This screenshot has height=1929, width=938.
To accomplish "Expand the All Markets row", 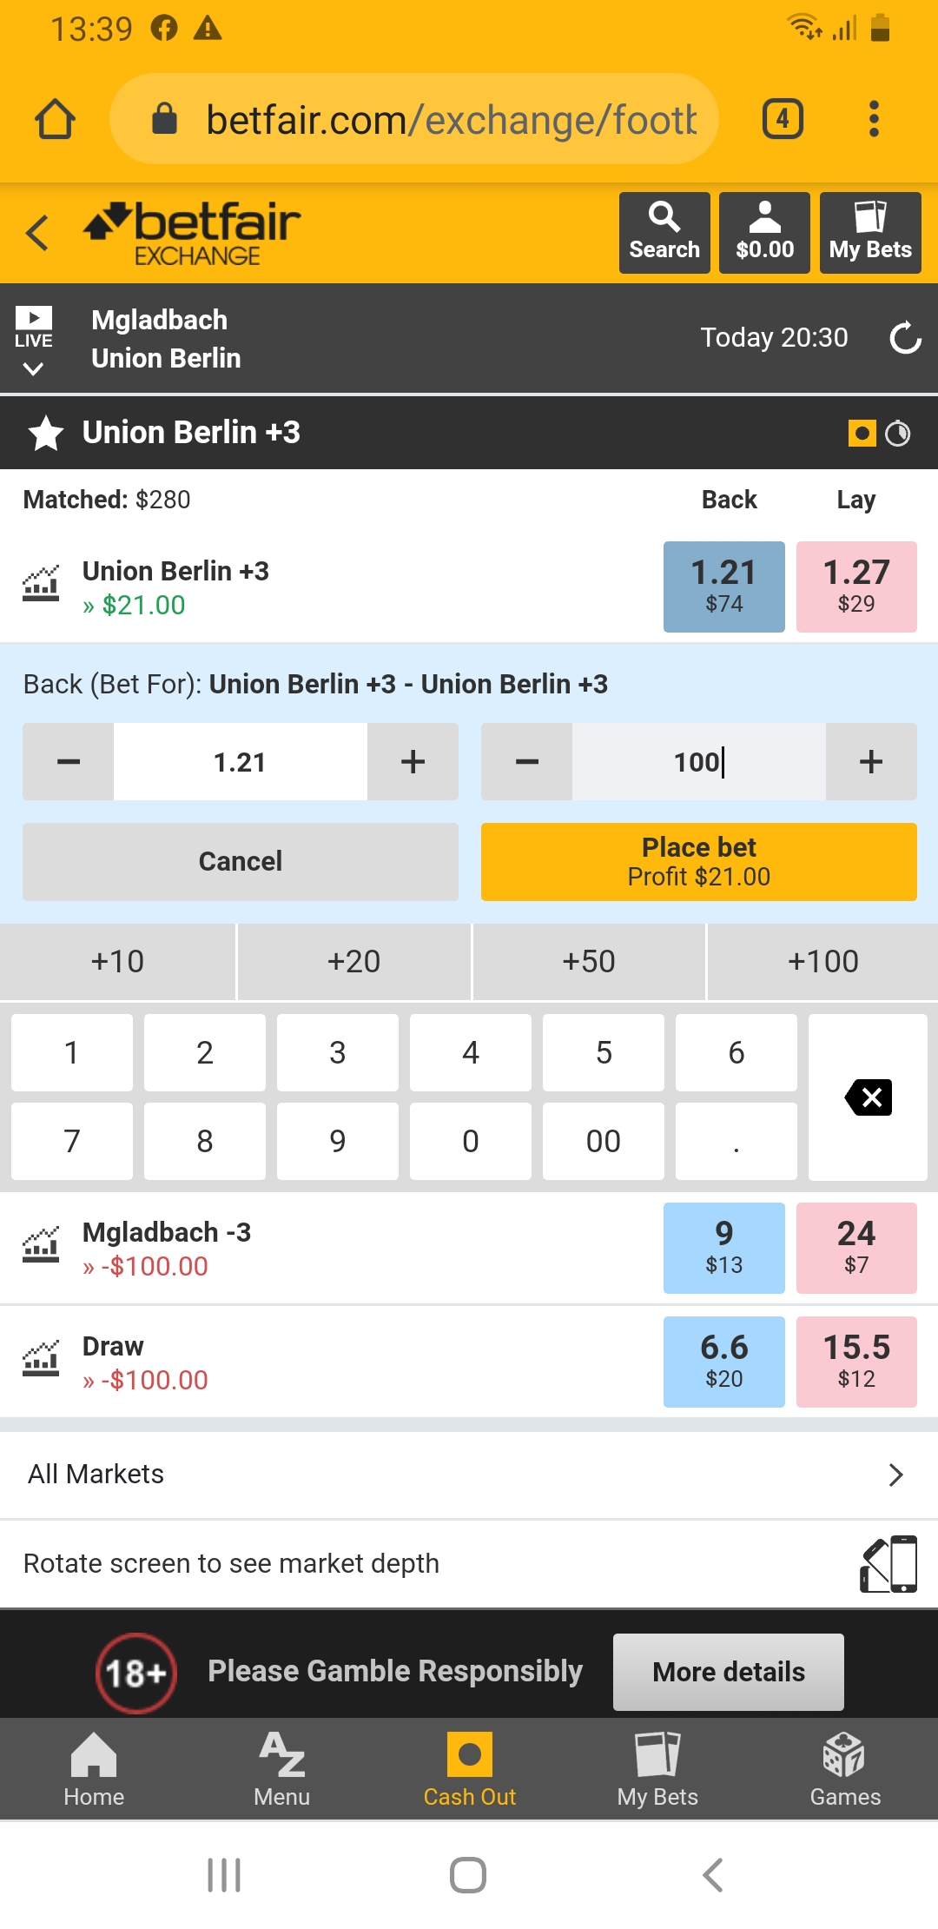I will click(x=469, y=1475).
